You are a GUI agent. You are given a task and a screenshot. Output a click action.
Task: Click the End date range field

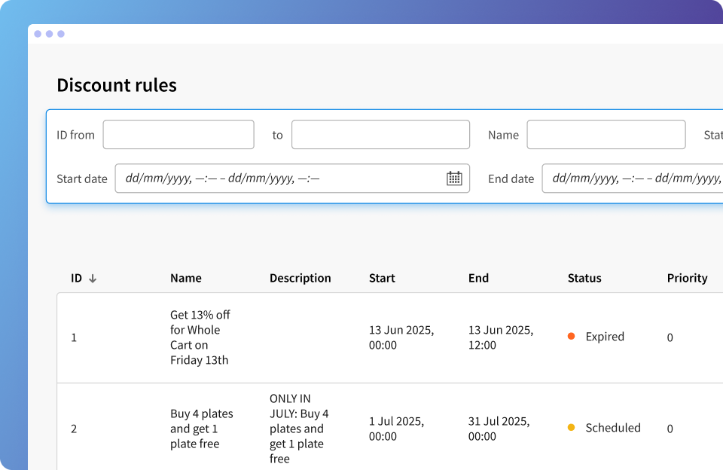point(633,178)
